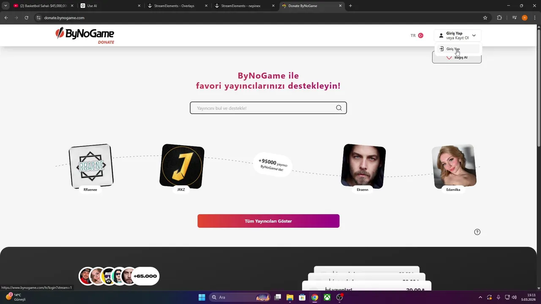Click the Edamilka name label

(x=453, y=190)
